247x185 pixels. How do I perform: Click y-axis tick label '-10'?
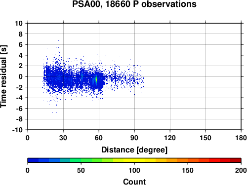coord(17,130)
